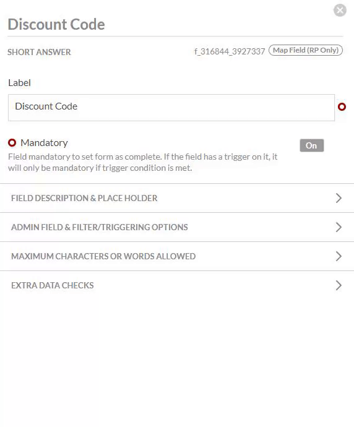354x427 pixels.
Task: Click the Label caption above input
Action: 19,83
